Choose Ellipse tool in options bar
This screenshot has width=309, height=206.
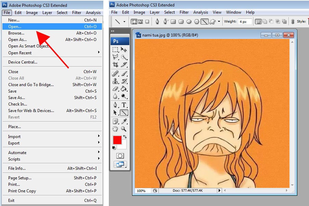click(x=189, y=22)
